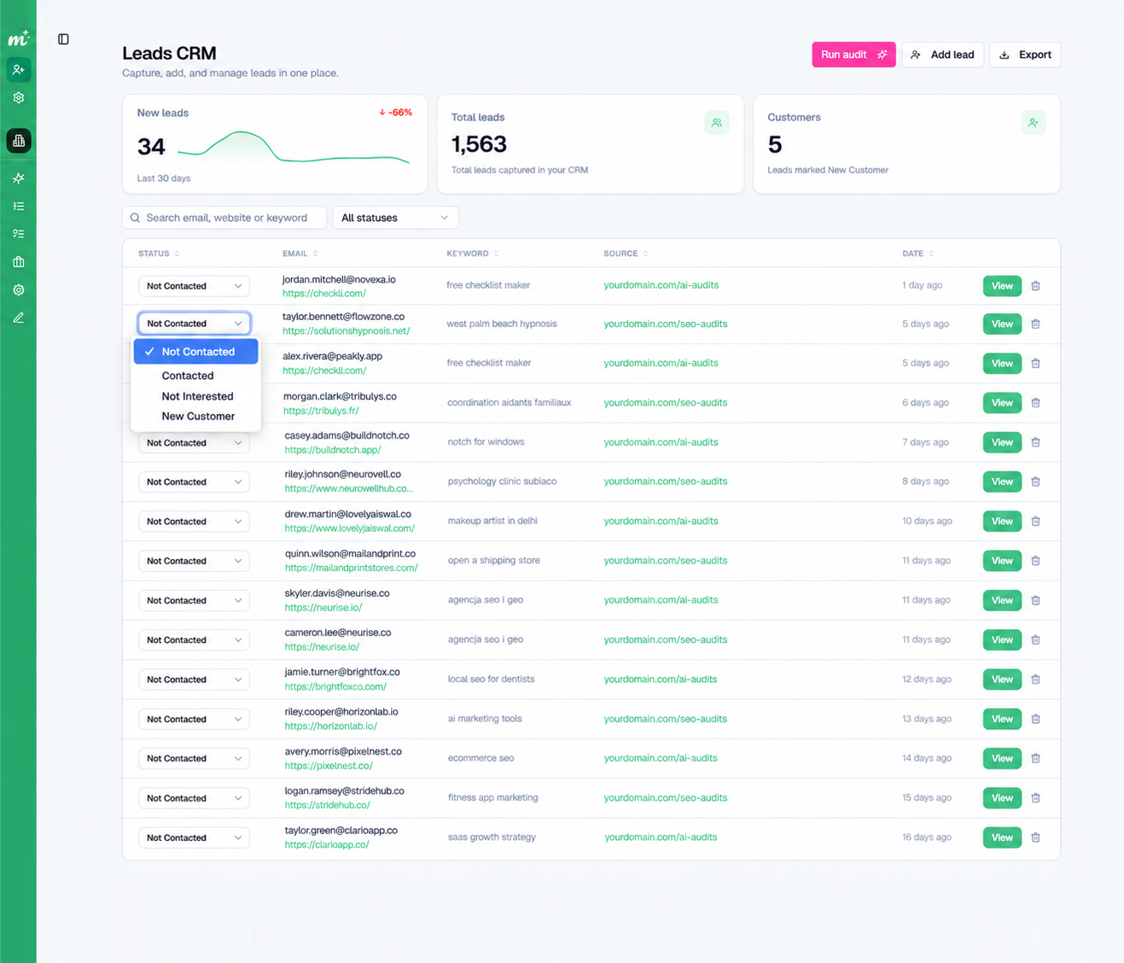This screenshot has height=963, width=1124.
Task: Open status dropdown for jordan.mitchell@novexa.io
Action: coord(194,286)
